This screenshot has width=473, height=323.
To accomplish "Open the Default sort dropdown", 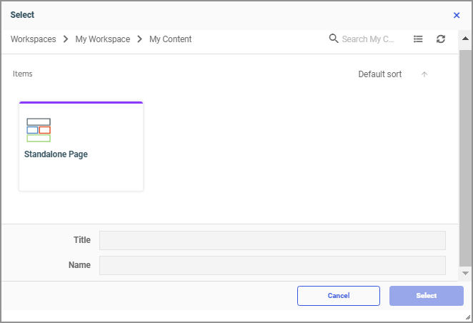I will [379, 74].
